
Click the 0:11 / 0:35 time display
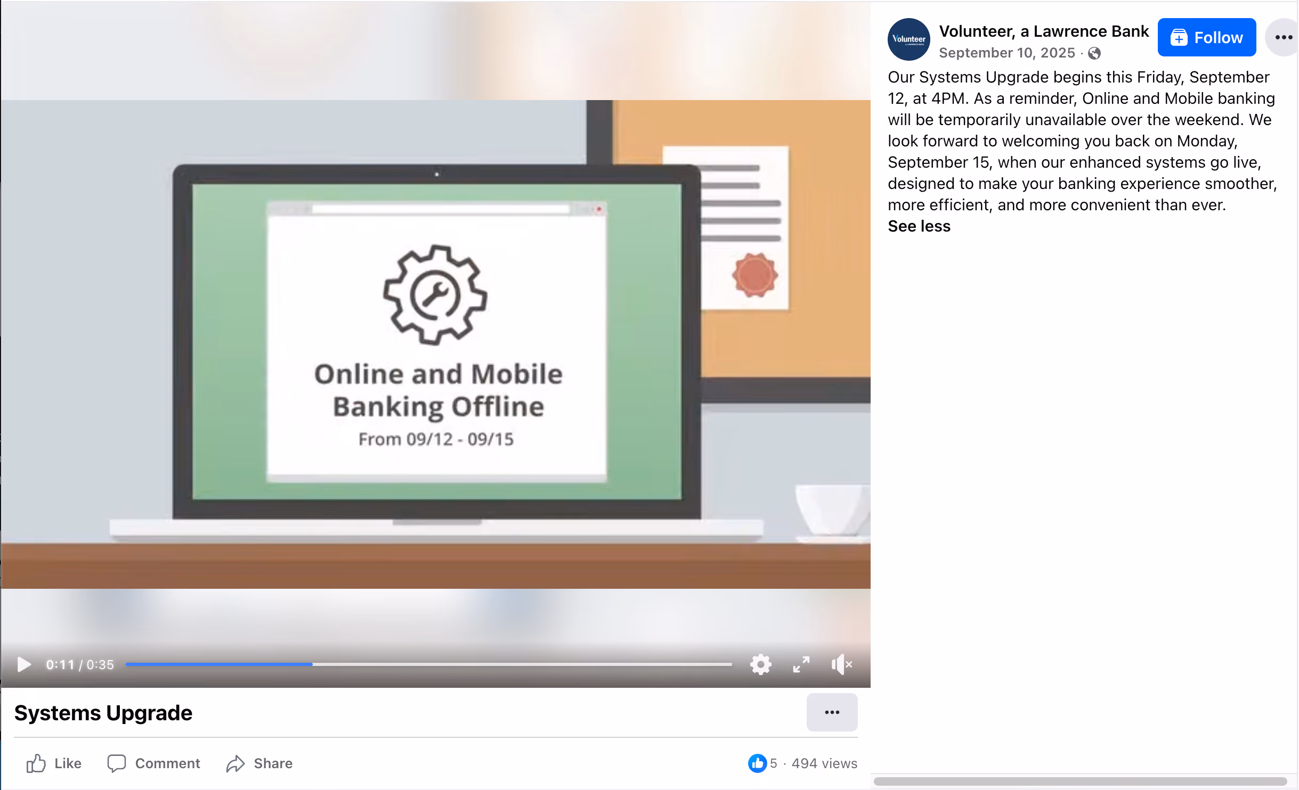(80, 664)
